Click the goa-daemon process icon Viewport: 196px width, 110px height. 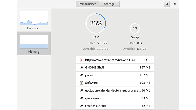(81, 98)
